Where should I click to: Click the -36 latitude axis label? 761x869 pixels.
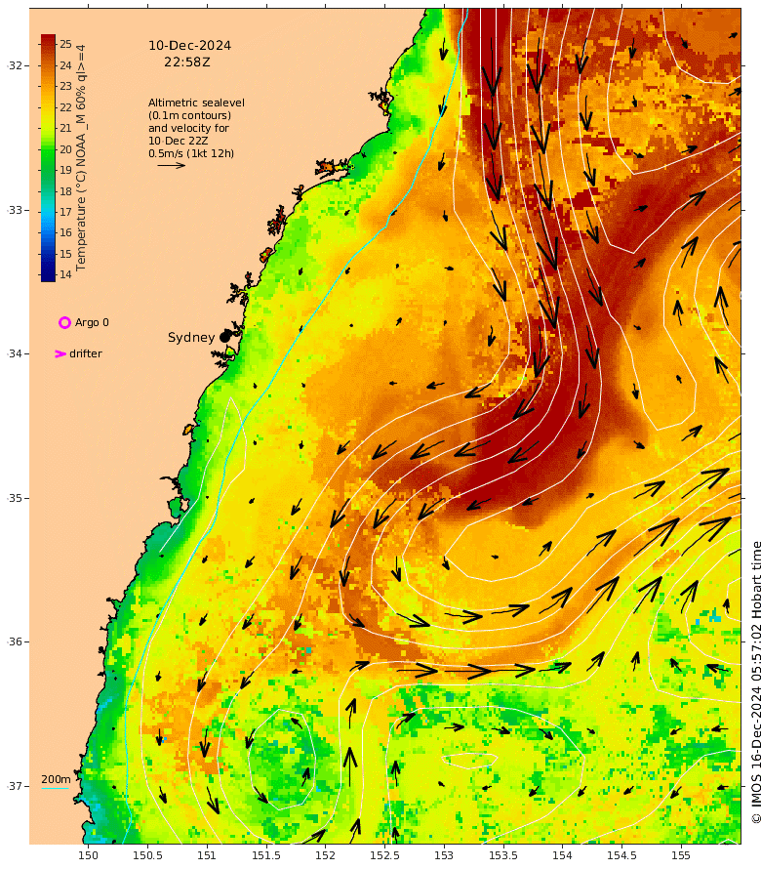16,641
